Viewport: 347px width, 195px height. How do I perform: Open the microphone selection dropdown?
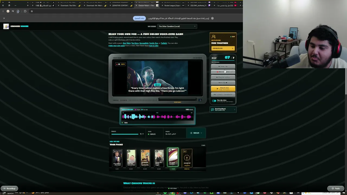click(x=223, y=95)
